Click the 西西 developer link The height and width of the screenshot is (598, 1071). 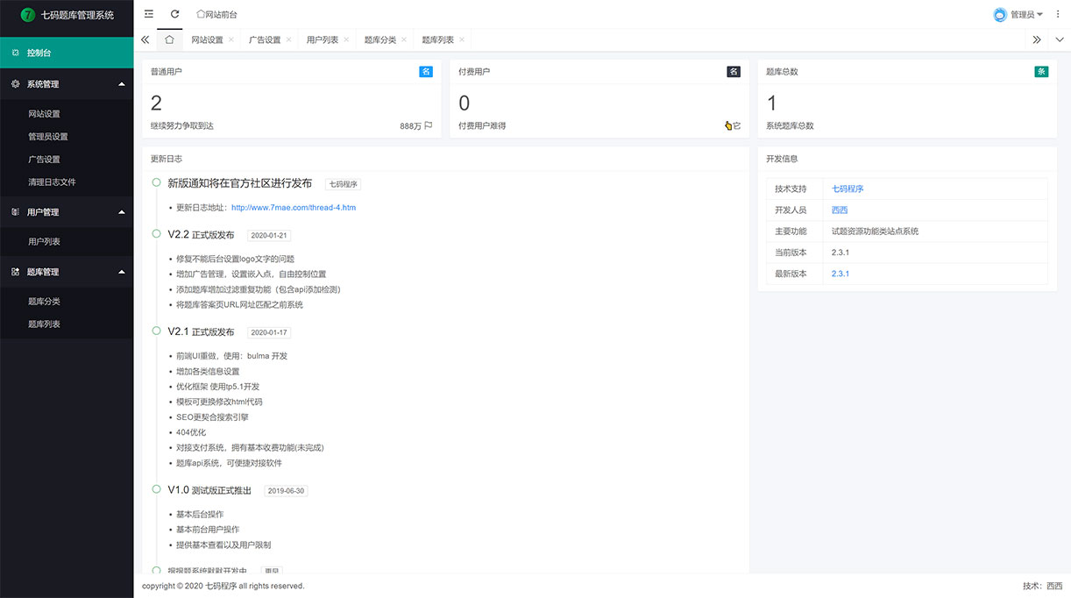point(840,210)
